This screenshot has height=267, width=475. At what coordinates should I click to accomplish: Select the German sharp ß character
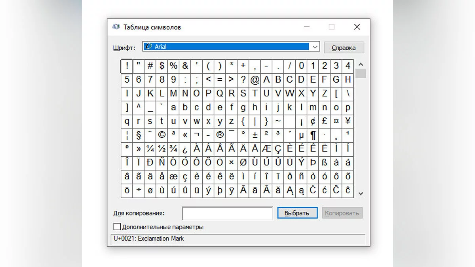pos(325,163)
